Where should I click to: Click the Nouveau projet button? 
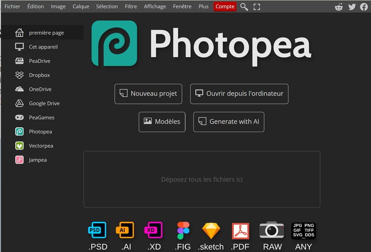coord(148,94)
